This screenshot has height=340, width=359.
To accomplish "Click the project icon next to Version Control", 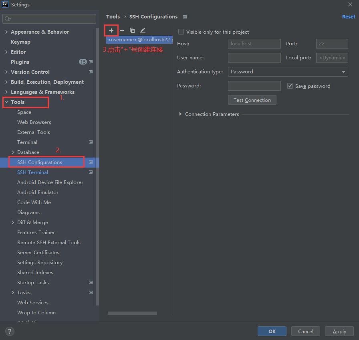I will [x=91, y=72].
